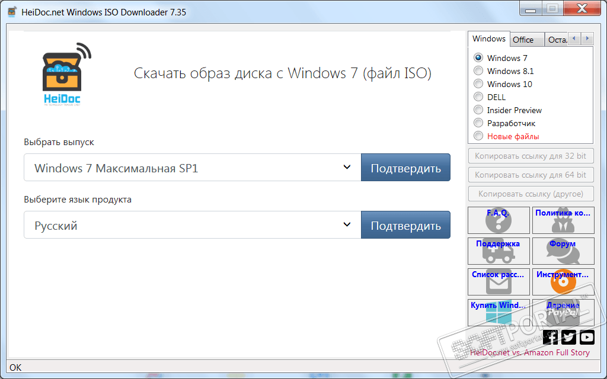Screen dimensions: 607x379
Task: Select the Windows 8.1 radio button
Action: (478, 71)
